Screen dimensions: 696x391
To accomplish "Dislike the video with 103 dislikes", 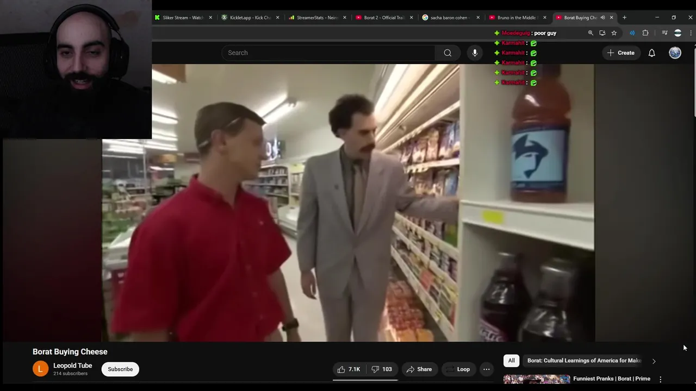I will tap(382, 369).
